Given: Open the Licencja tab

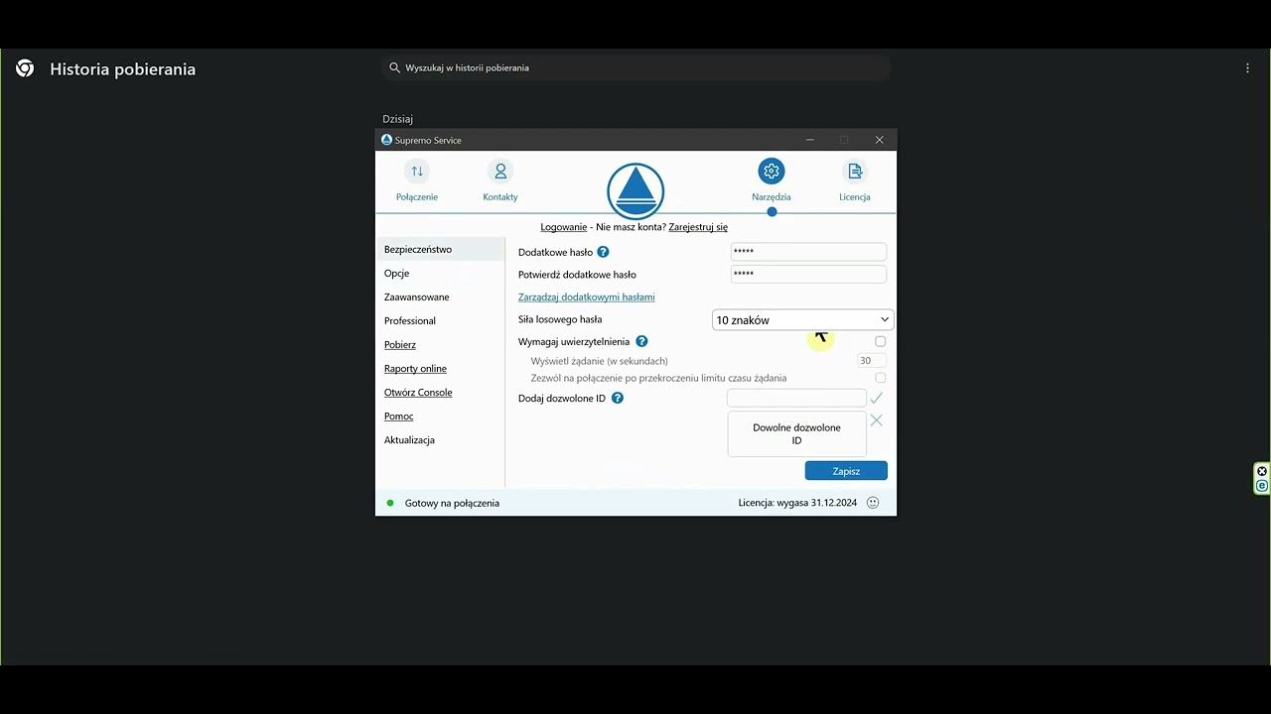Looking at the screenshot, I should (855, 181).
